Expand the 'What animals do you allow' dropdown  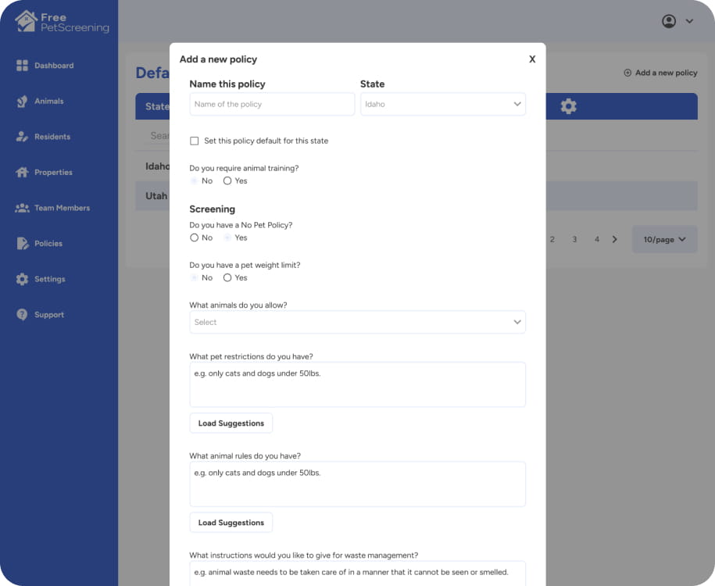click(x=357, y=322)
